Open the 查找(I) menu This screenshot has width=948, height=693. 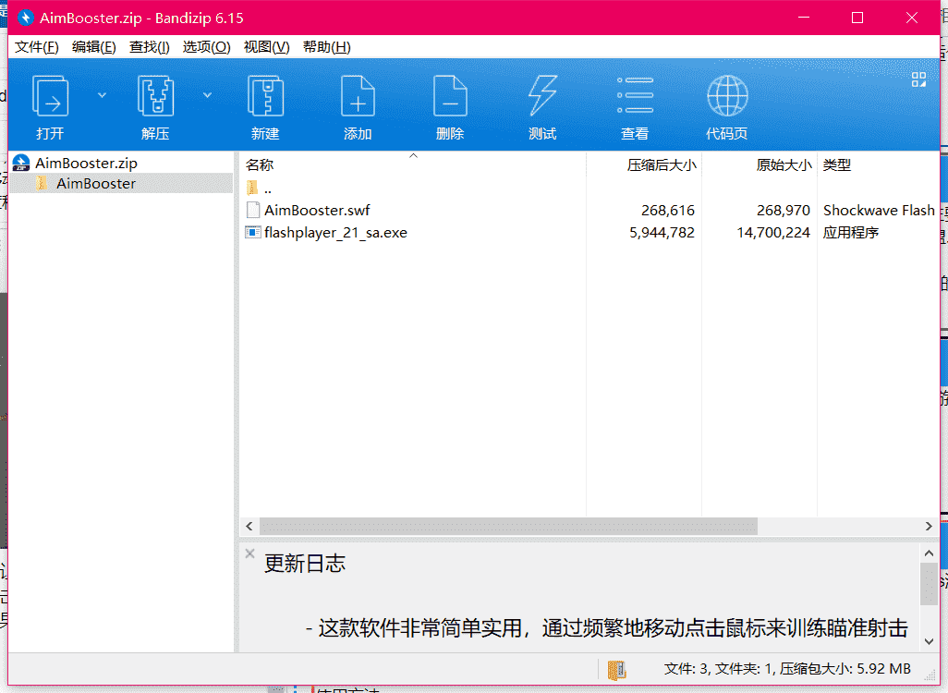pos(150,47)
